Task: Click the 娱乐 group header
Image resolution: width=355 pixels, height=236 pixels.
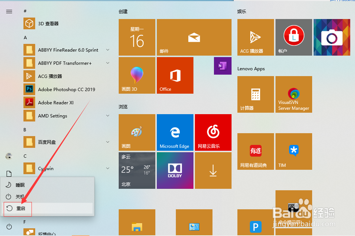Action: tap(241, 12)
